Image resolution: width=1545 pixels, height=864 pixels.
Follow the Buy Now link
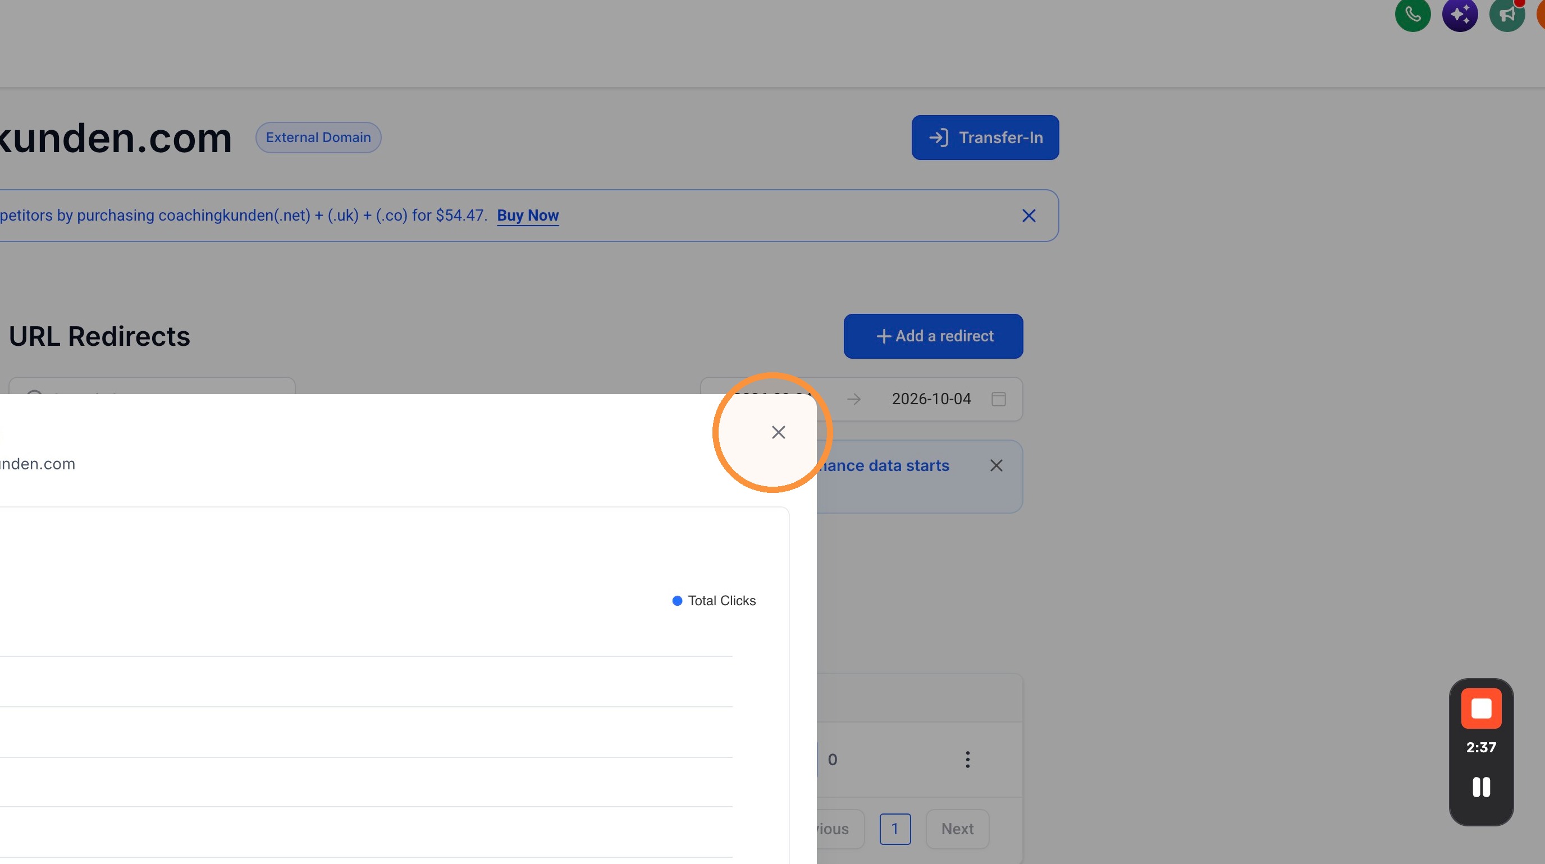tap(528, 215)
